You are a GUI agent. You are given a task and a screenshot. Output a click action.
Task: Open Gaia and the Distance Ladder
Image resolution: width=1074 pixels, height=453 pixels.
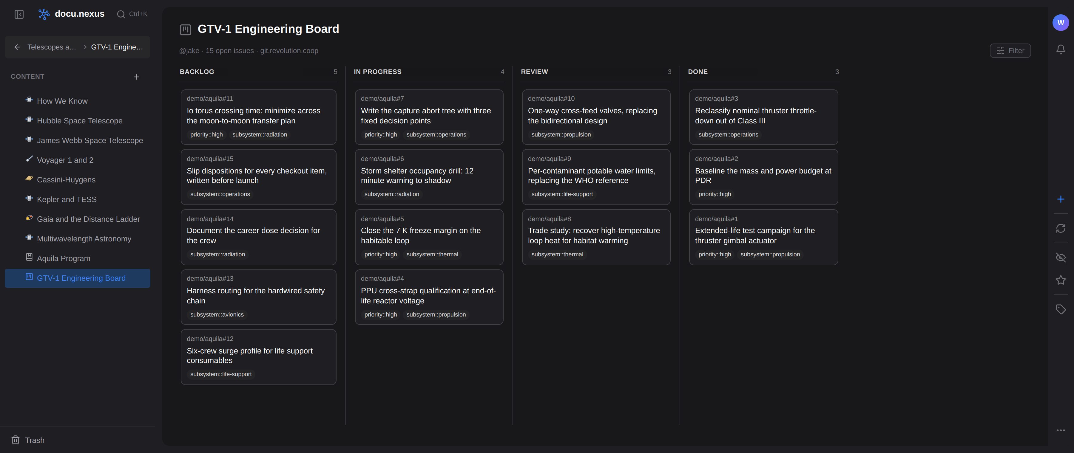pos(78,219)
